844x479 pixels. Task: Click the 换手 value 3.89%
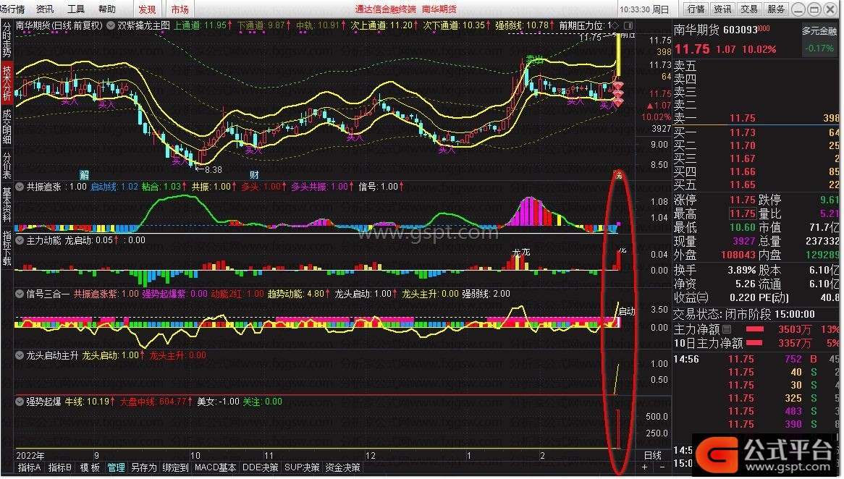742,270
